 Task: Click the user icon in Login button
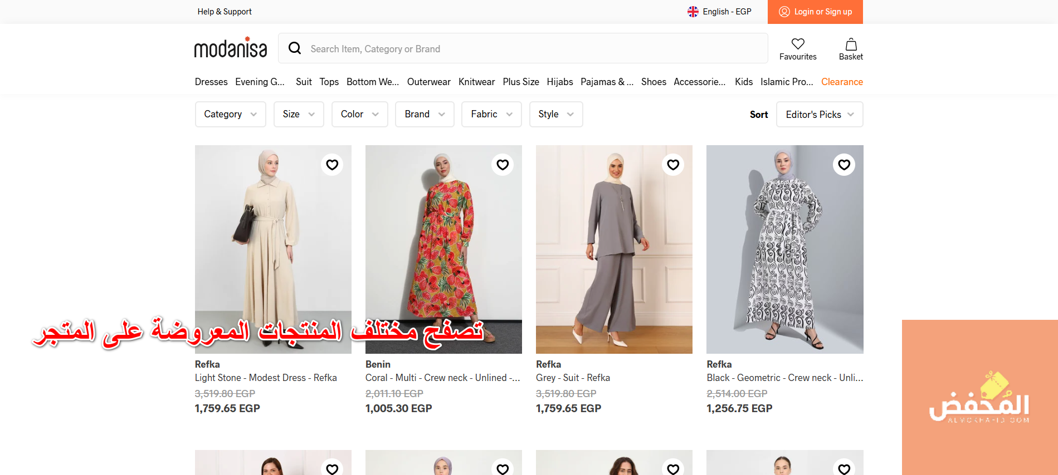click(784, 12)
